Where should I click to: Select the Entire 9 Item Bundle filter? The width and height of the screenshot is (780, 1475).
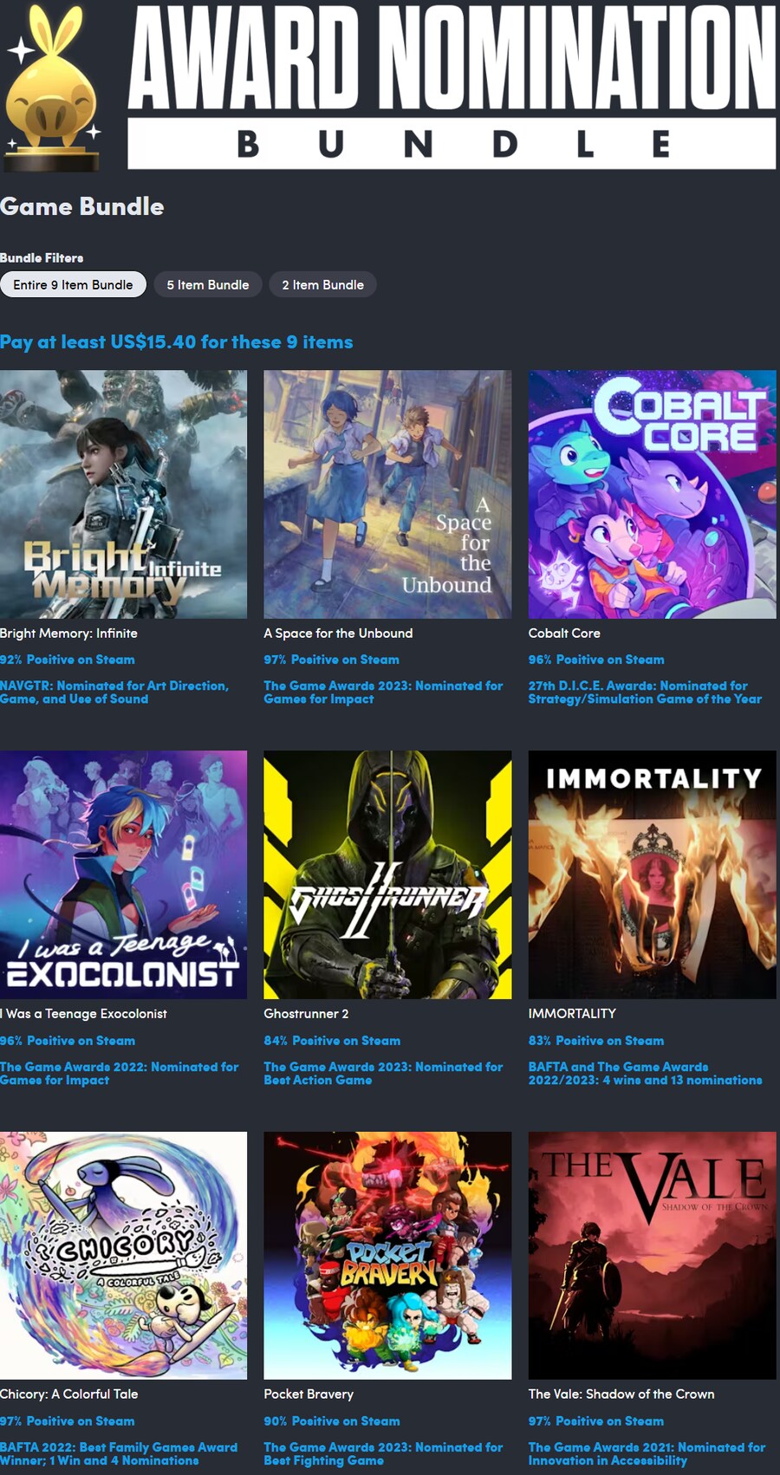(73, 284)
